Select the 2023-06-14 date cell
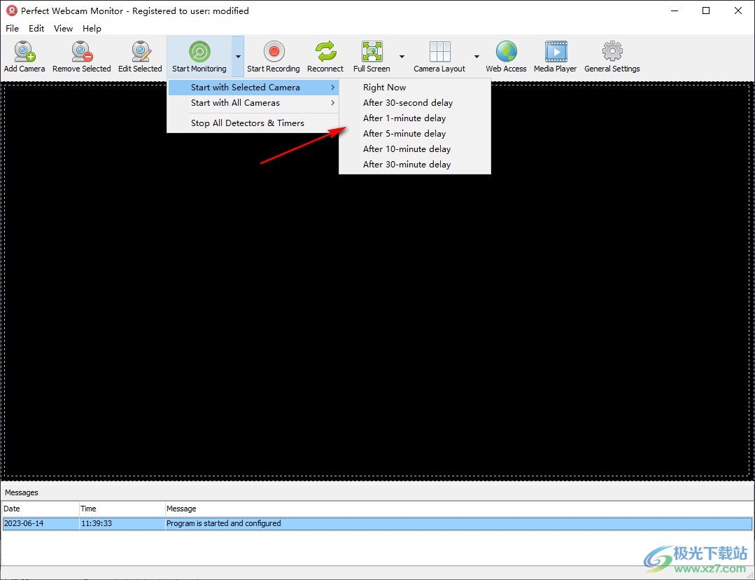Viewport: 755px width, 580px height. 41,523
